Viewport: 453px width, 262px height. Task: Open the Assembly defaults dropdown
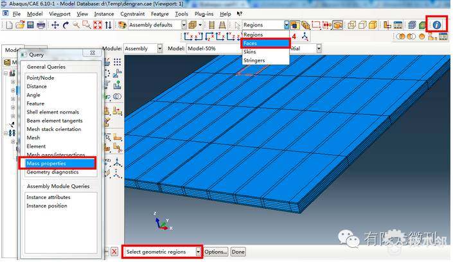(183, 25)
